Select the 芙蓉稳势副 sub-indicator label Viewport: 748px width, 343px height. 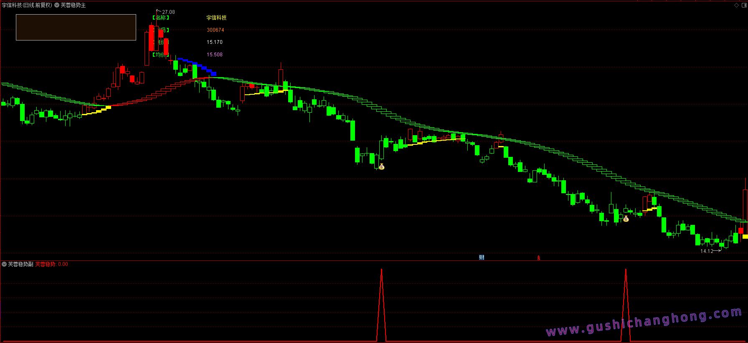(20, 264)
